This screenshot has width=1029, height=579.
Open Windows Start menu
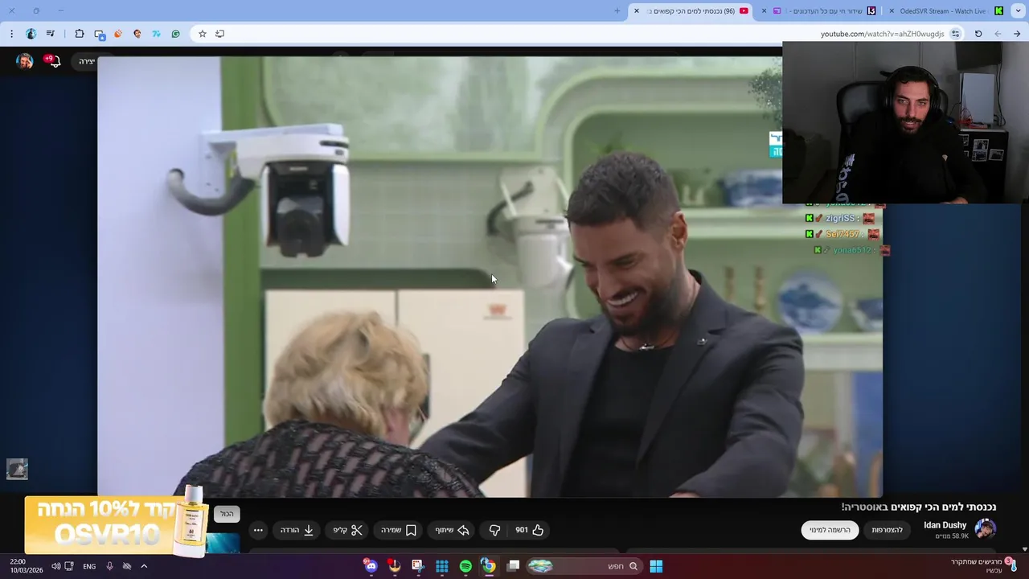coord(656,566)
